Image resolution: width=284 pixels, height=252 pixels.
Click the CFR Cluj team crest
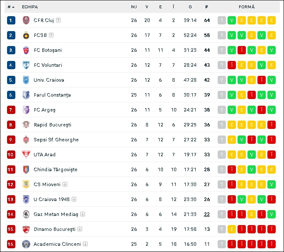26,20
